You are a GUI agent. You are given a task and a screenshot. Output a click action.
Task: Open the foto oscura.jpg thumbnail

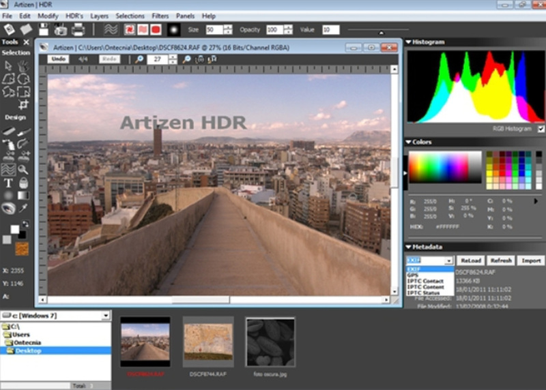[x=270, y=342]
